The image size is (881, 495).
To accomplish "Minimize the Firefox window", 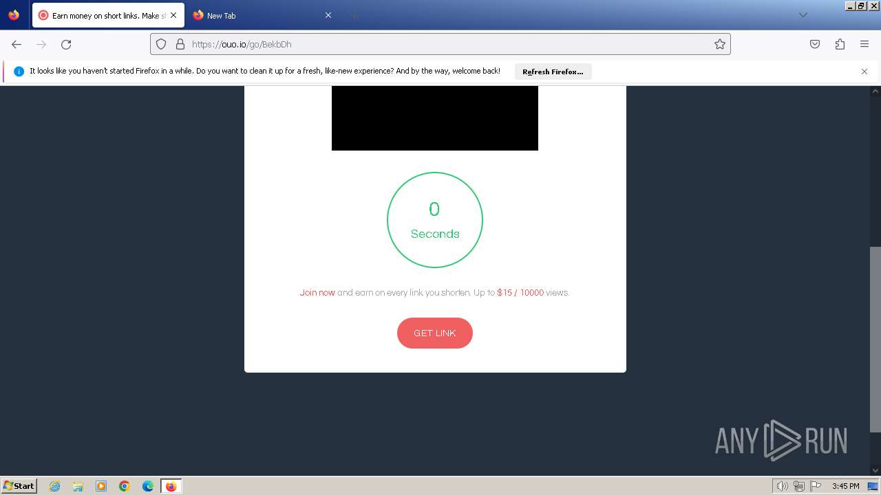I will coord(850,5).
